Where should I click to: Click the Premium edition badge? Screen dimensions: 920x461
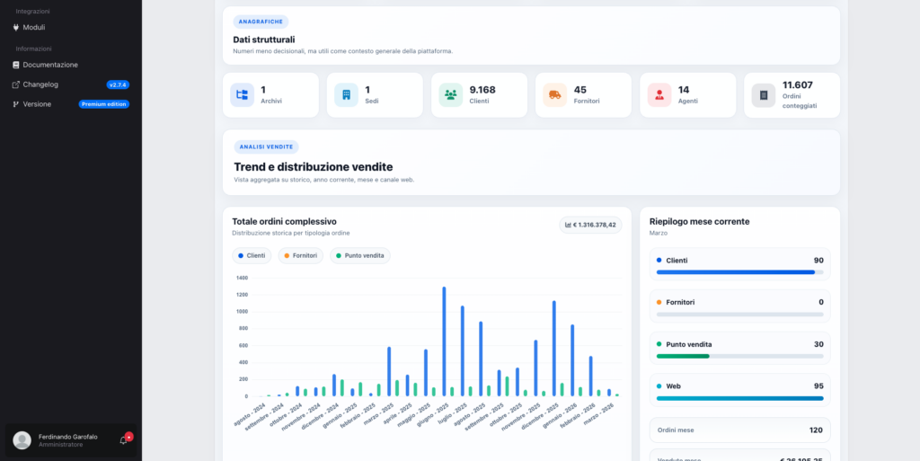coord(105,104)
